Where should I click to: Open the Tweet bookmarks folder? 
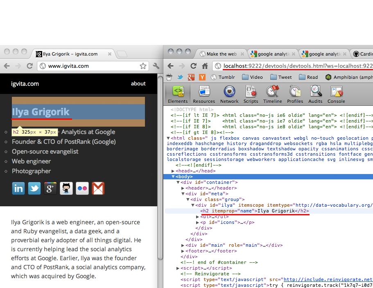281,77
